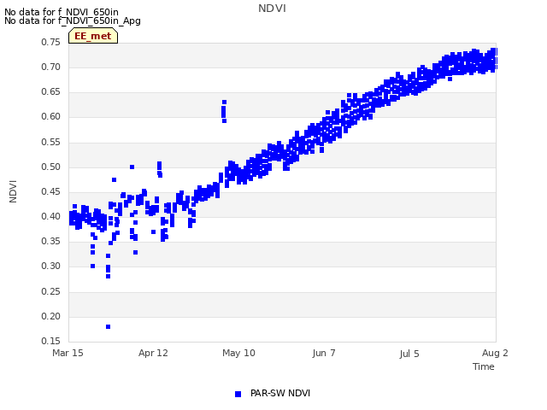Click the 0.35 y-axis tick label
The height and width of the screenshot is (410, 547).
[x=50, y=241]
